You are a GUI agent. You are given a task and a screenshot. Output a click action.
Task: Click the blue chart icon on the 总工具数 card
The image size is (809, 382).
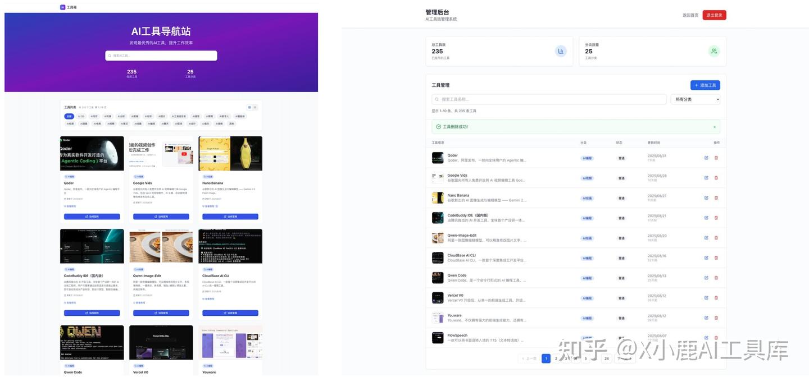(561, 51)
